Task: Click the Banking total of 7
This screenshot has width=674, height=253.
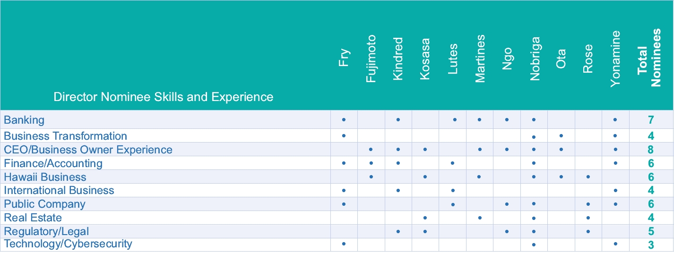Action: pos(651,120)
